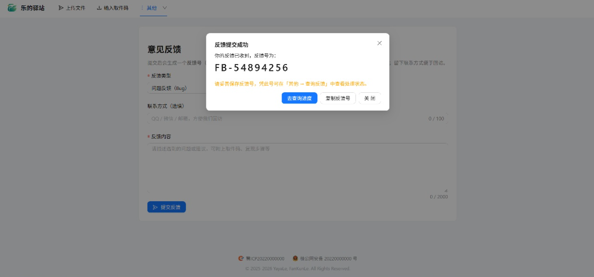Viewport: 594px width, 277px height.
Task: Open the ICP20220000000 filing link
Action: [265, 258]
